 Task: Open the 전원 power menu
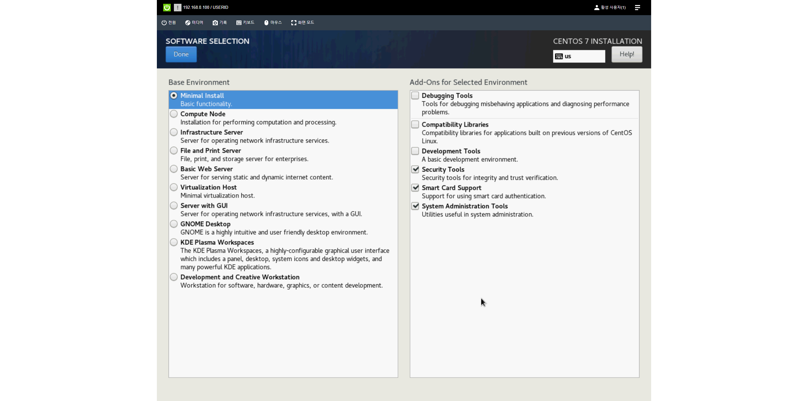(x=169, y=22)
